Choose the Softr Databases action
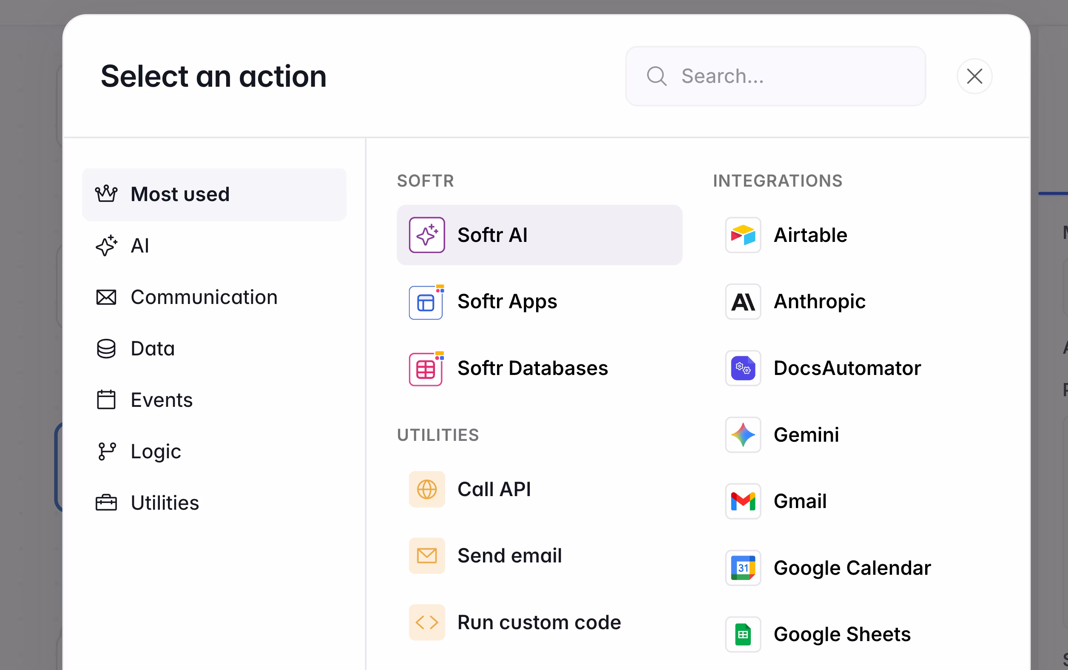The height and width of the screenshot is (670, 1068). 532,368
